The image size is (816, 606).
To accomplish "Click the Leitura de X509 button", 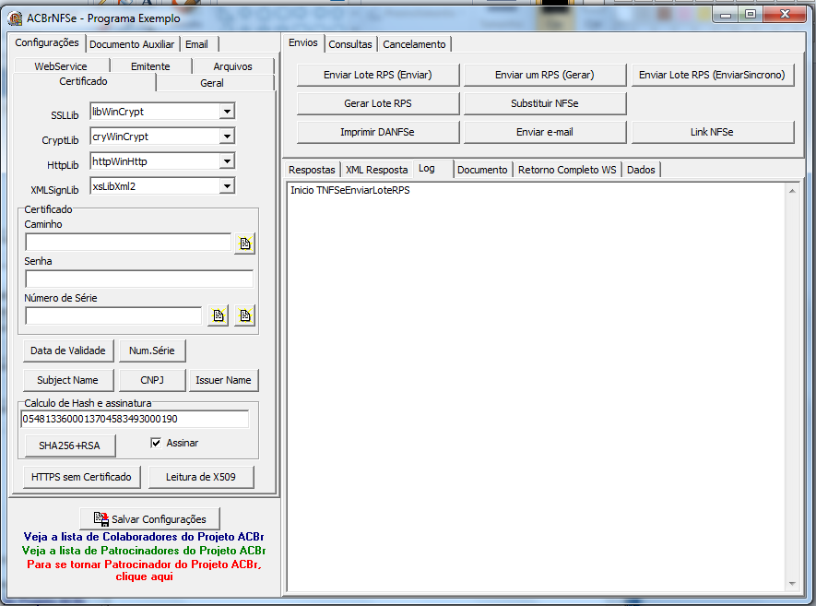I will (x=201, y=477).
